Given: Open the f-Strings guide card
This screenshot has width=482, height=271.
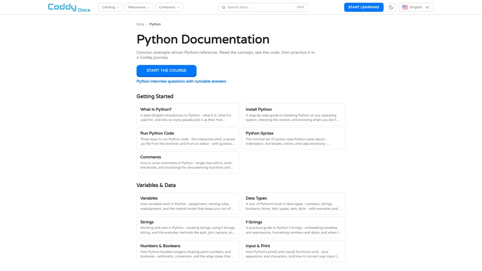Looking at the screenshot, I should pos(294,227).
